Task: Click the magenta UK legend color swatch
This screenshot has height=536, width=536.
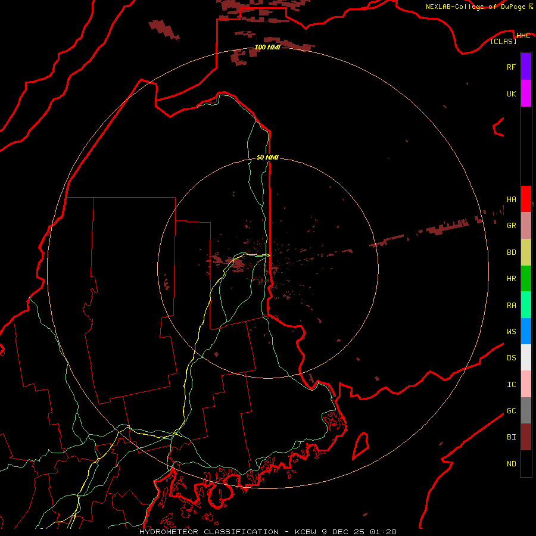Action: [x=526, y=94]
